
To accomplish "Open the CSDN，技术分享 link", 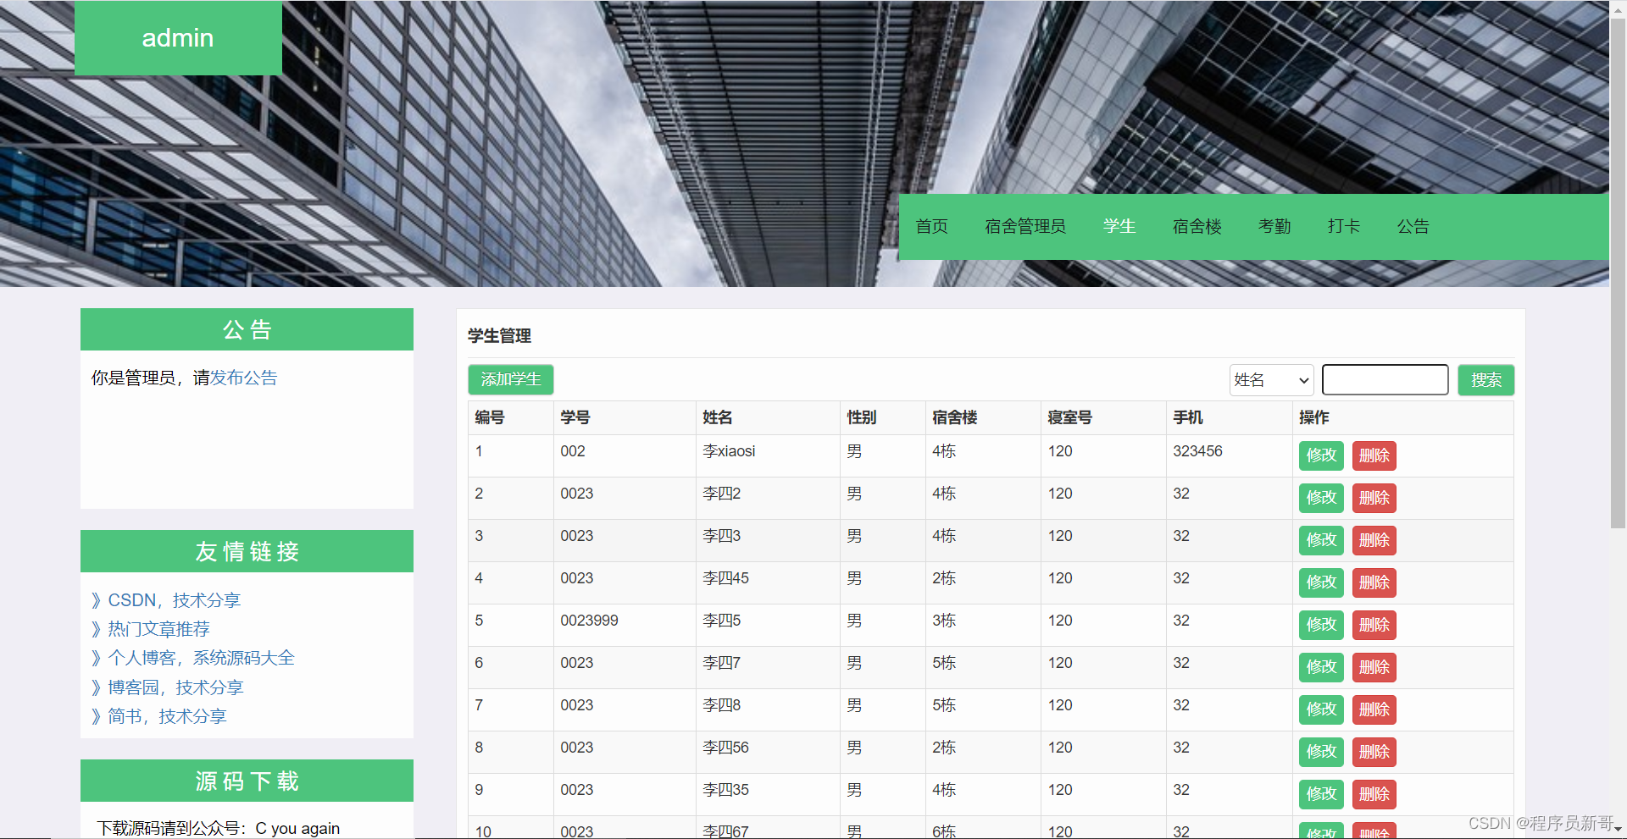I will tap(175, 600).
